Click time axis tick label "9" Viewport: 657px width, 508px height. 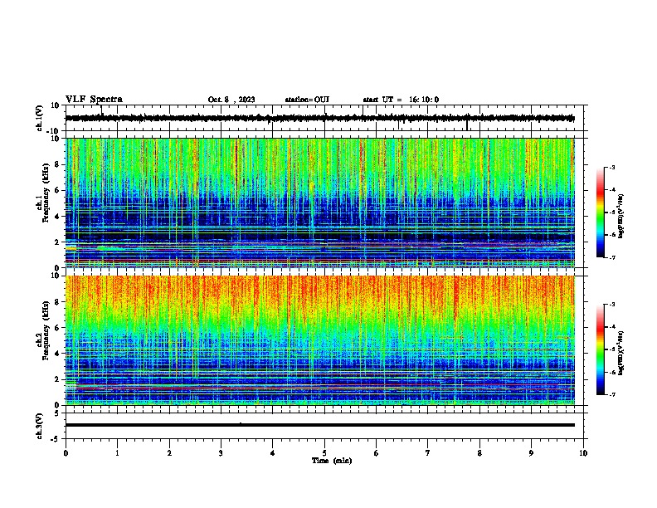coord(531,453)
